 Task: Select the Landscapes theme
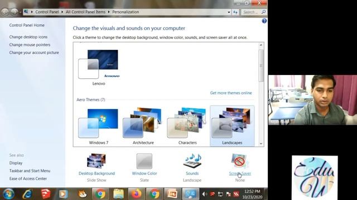coord(232,126)
